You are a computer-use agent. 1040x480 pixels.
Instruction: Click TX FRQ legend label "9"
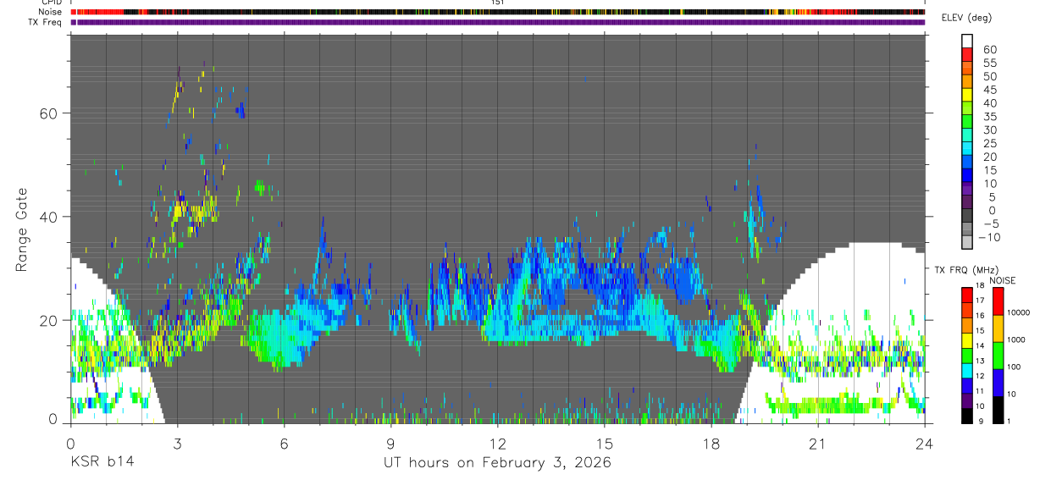tap(982, 421)
